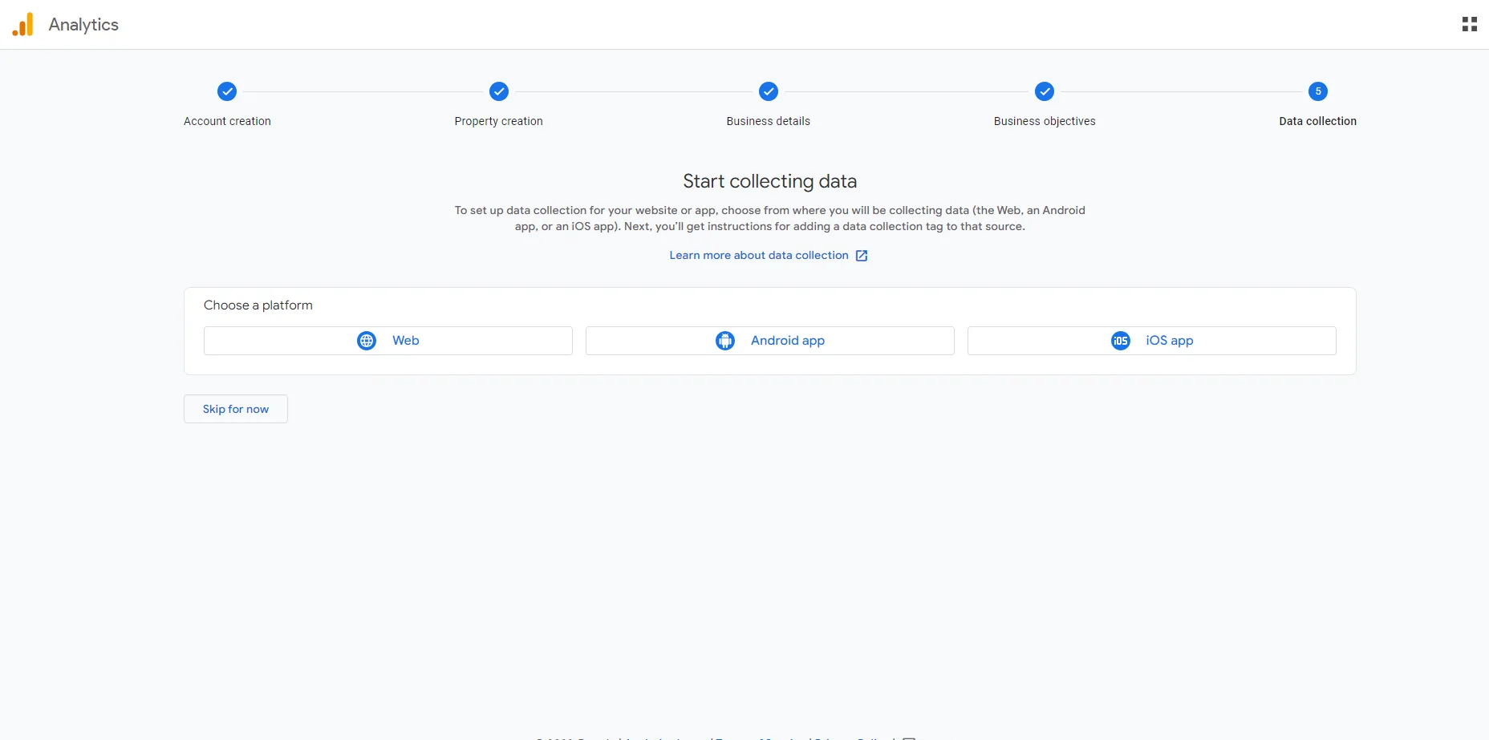This screenshot has height=740, width=1489.
Task: Click the Terms of Service footer link
Action: click(760, 737)
